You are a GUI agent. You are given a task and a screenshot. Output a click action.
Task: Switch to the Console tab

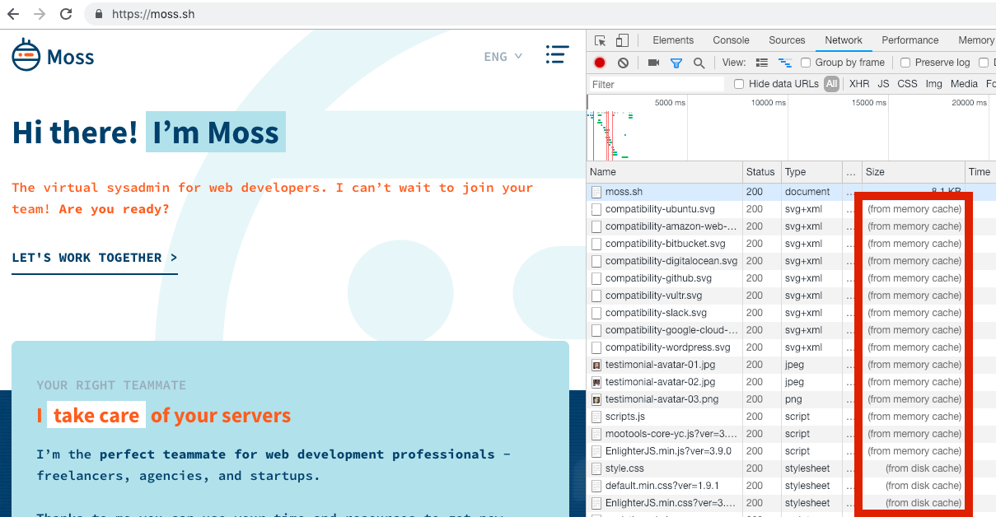click(x=731, y=40)
